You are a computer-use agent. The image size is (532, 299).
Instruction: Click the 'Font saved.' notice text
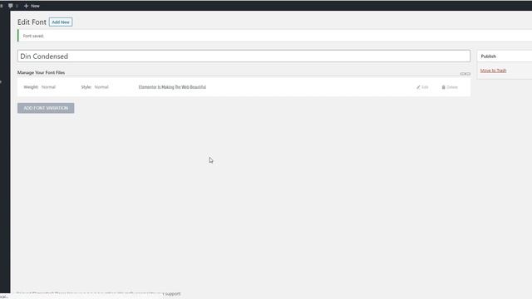(33, 36)
